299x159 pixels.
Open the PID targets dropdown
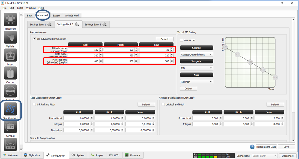click(196, 68)
